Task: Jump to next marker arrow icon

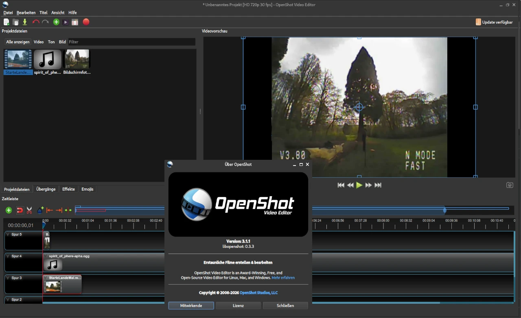Action: [59, 210]
